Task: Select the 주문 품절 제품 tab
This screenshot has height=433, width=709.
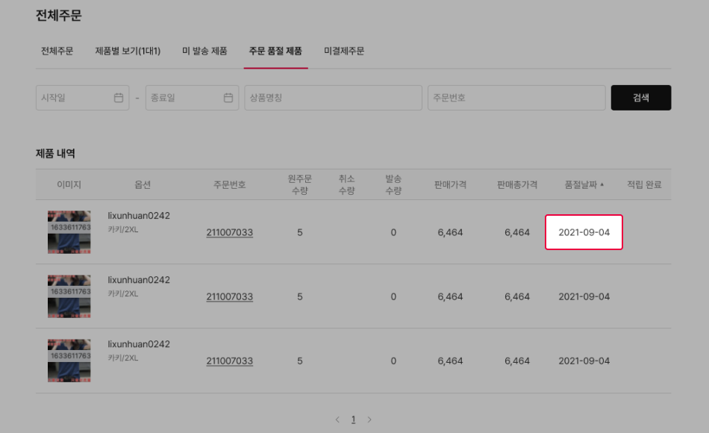Action: 275,51
